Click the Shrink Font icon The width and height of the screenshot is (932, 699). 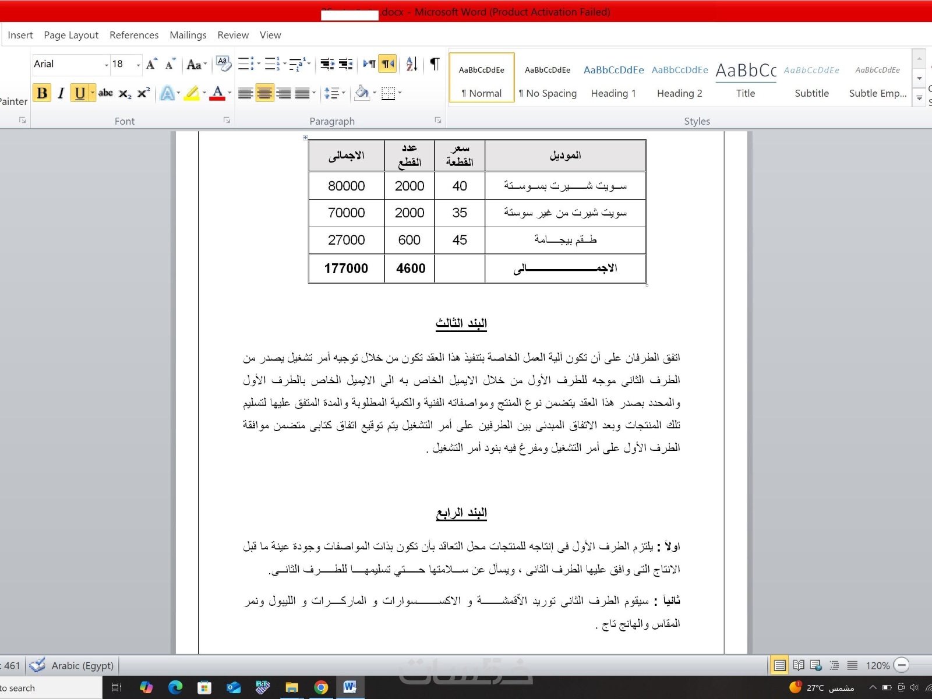click(x=170, y=64)
